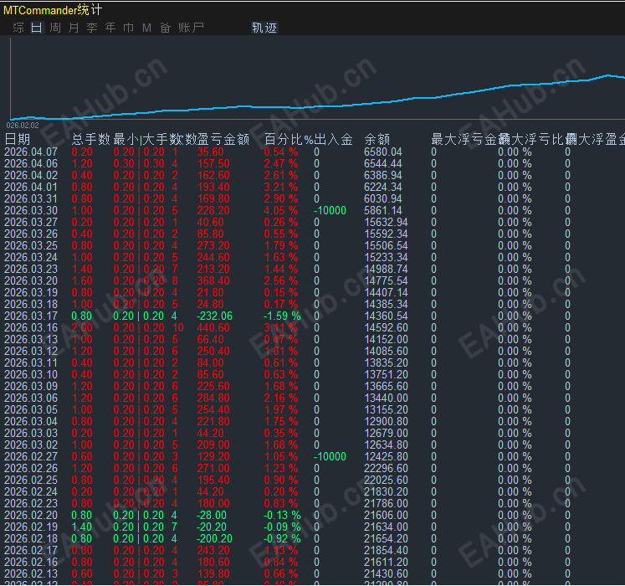Click the 百分比% column header
This screenshot has height=586, width=625.
[289, 139]
